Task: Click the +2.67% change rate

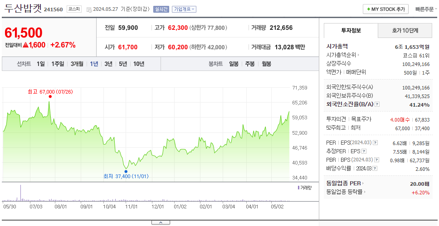Action: coord(63,45)
